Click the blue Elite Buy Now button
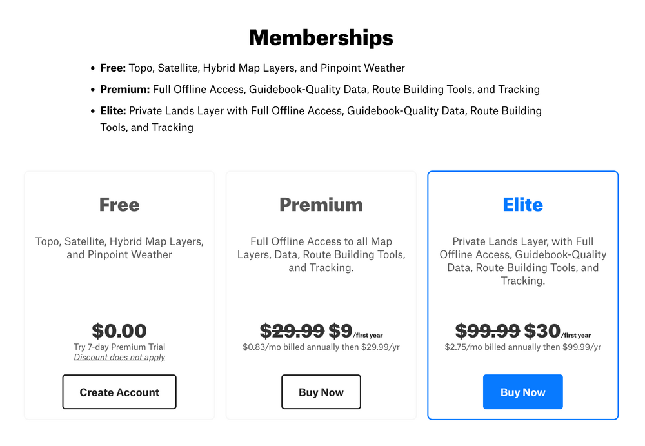645x446 pixels. tap(523, 392)
